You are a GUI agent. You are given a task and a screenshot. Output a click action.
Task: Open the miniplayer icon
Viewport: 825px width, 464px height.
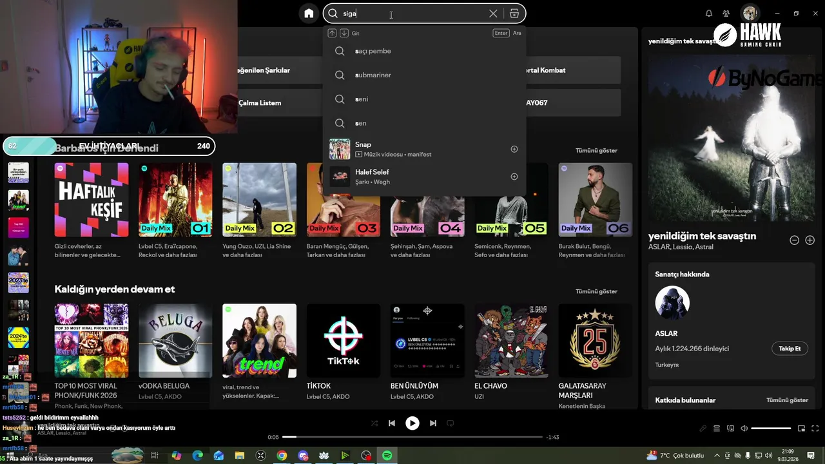(x=802, y=429)
